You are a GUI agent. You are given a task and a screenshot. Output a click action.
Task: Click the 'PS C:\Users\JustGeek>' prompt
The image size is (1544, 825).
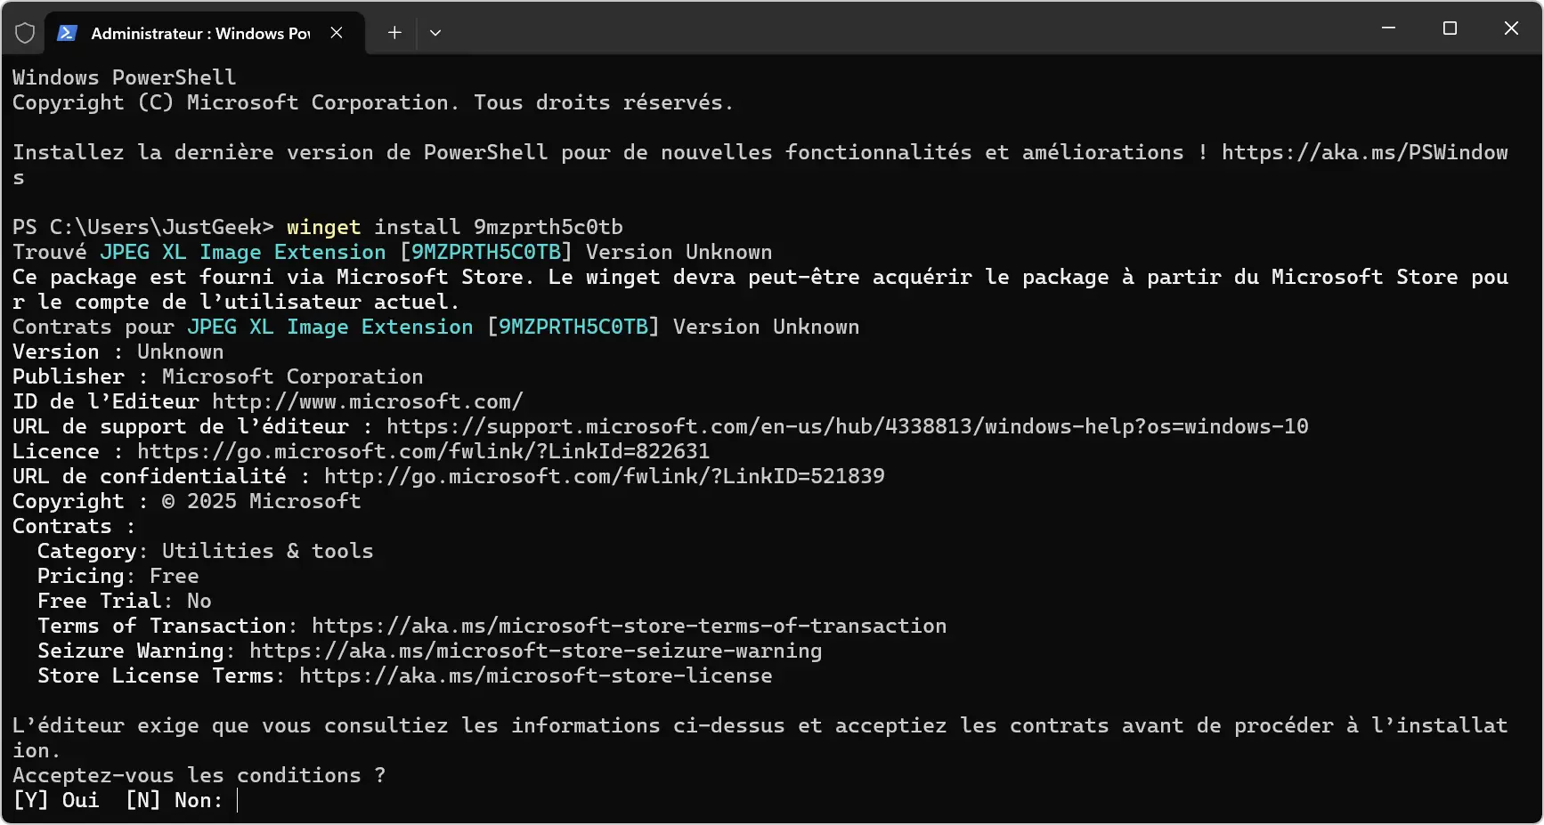tap(143, 227)
